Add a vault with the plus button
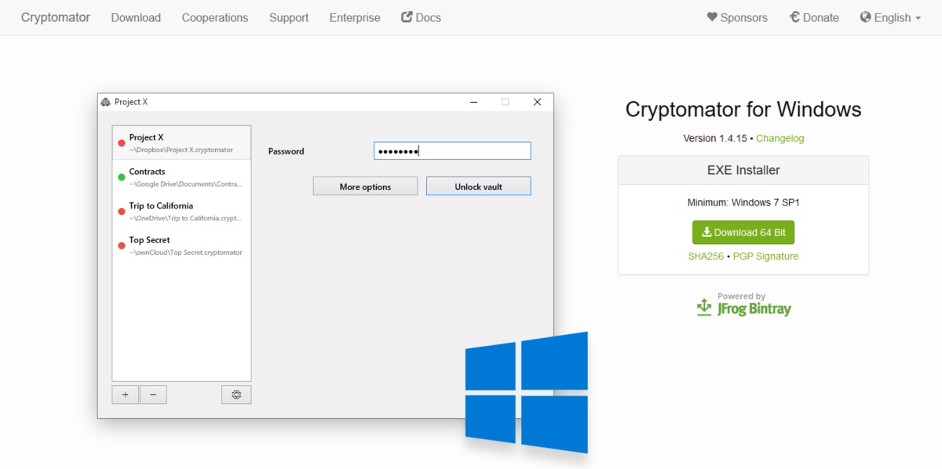The width and height of the screenshot is (942, 469). pyautogui.click(x=126, y=394)
